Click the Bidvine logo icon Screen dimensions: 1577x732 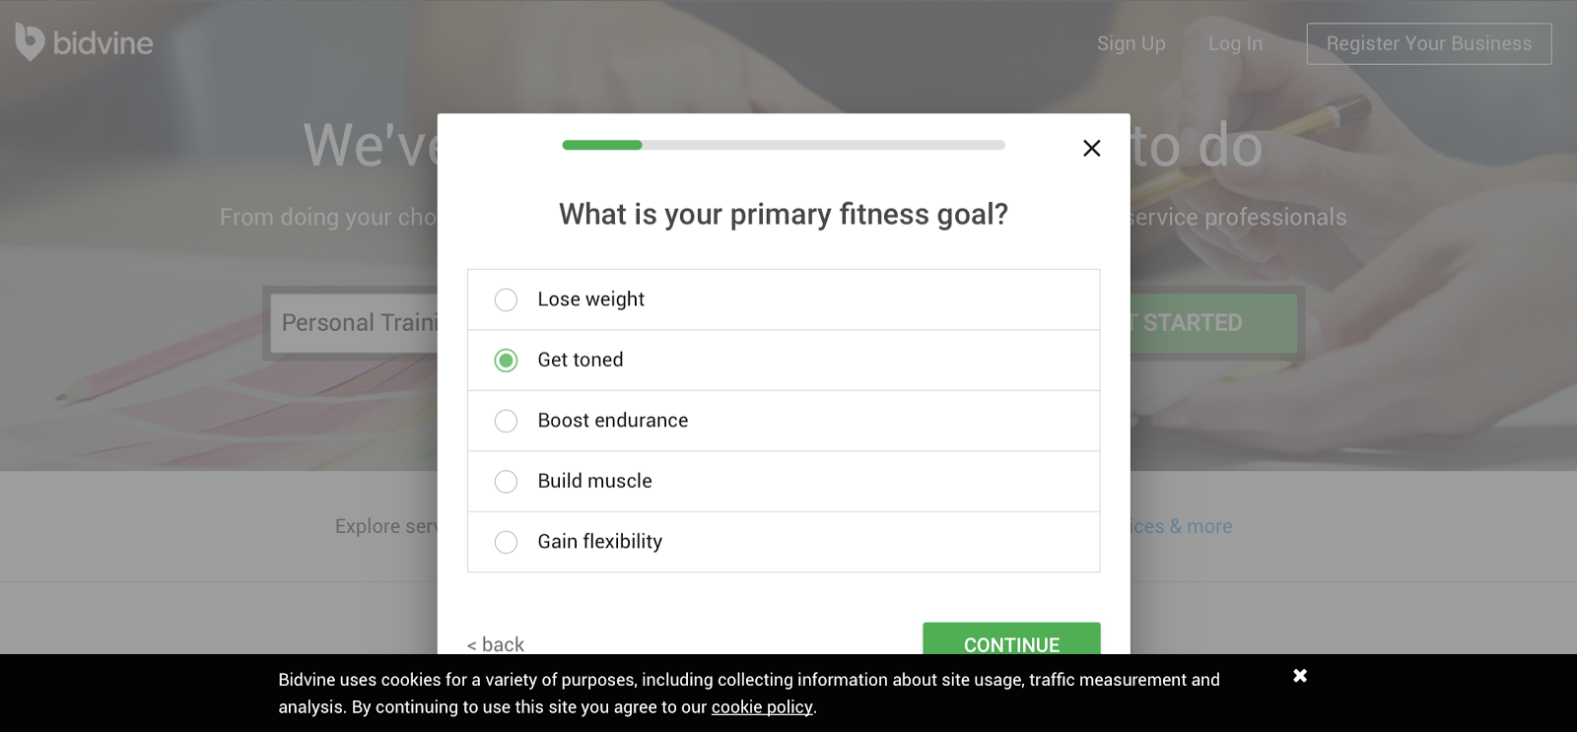31,41
